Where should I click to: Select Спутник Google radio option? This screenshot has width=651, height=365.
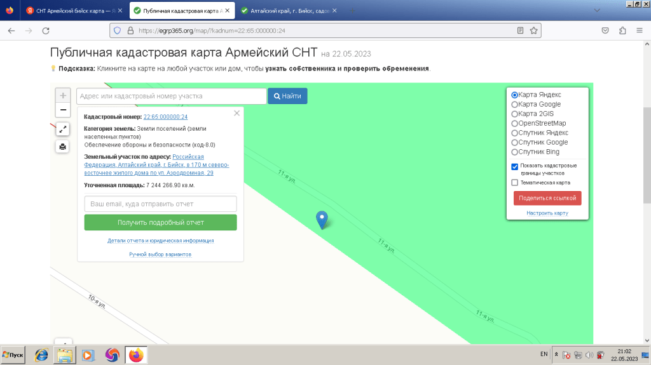pyautogui.click(x=514, y=143)
